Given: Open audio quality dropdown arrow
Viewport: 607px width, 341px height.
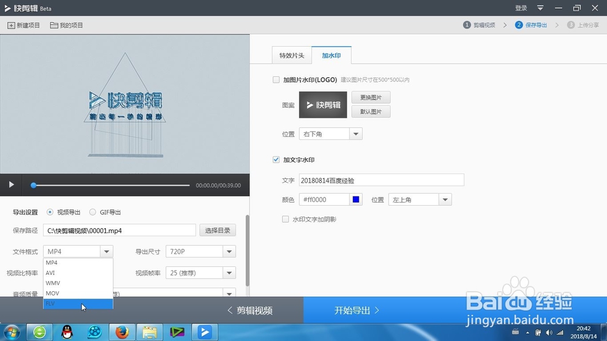Looking at the screenshot, I should coord(229,294).
